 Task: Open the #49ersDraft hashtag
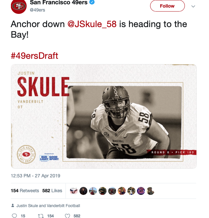coord(34,56)
